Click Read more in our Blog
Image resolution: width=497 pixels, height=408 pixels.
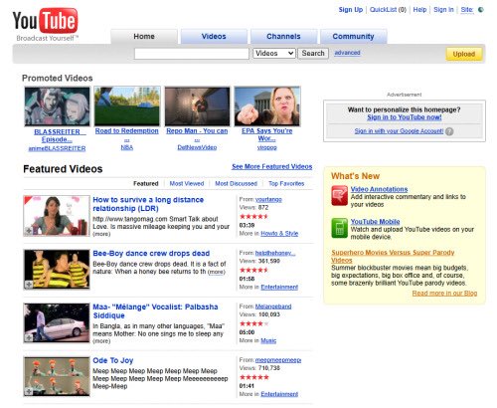[x=444, y=294]
